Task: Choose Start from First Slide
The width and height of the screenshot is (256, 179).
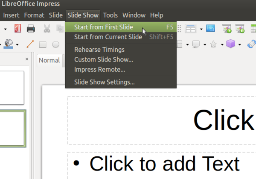Action: [x=121, y=27]
